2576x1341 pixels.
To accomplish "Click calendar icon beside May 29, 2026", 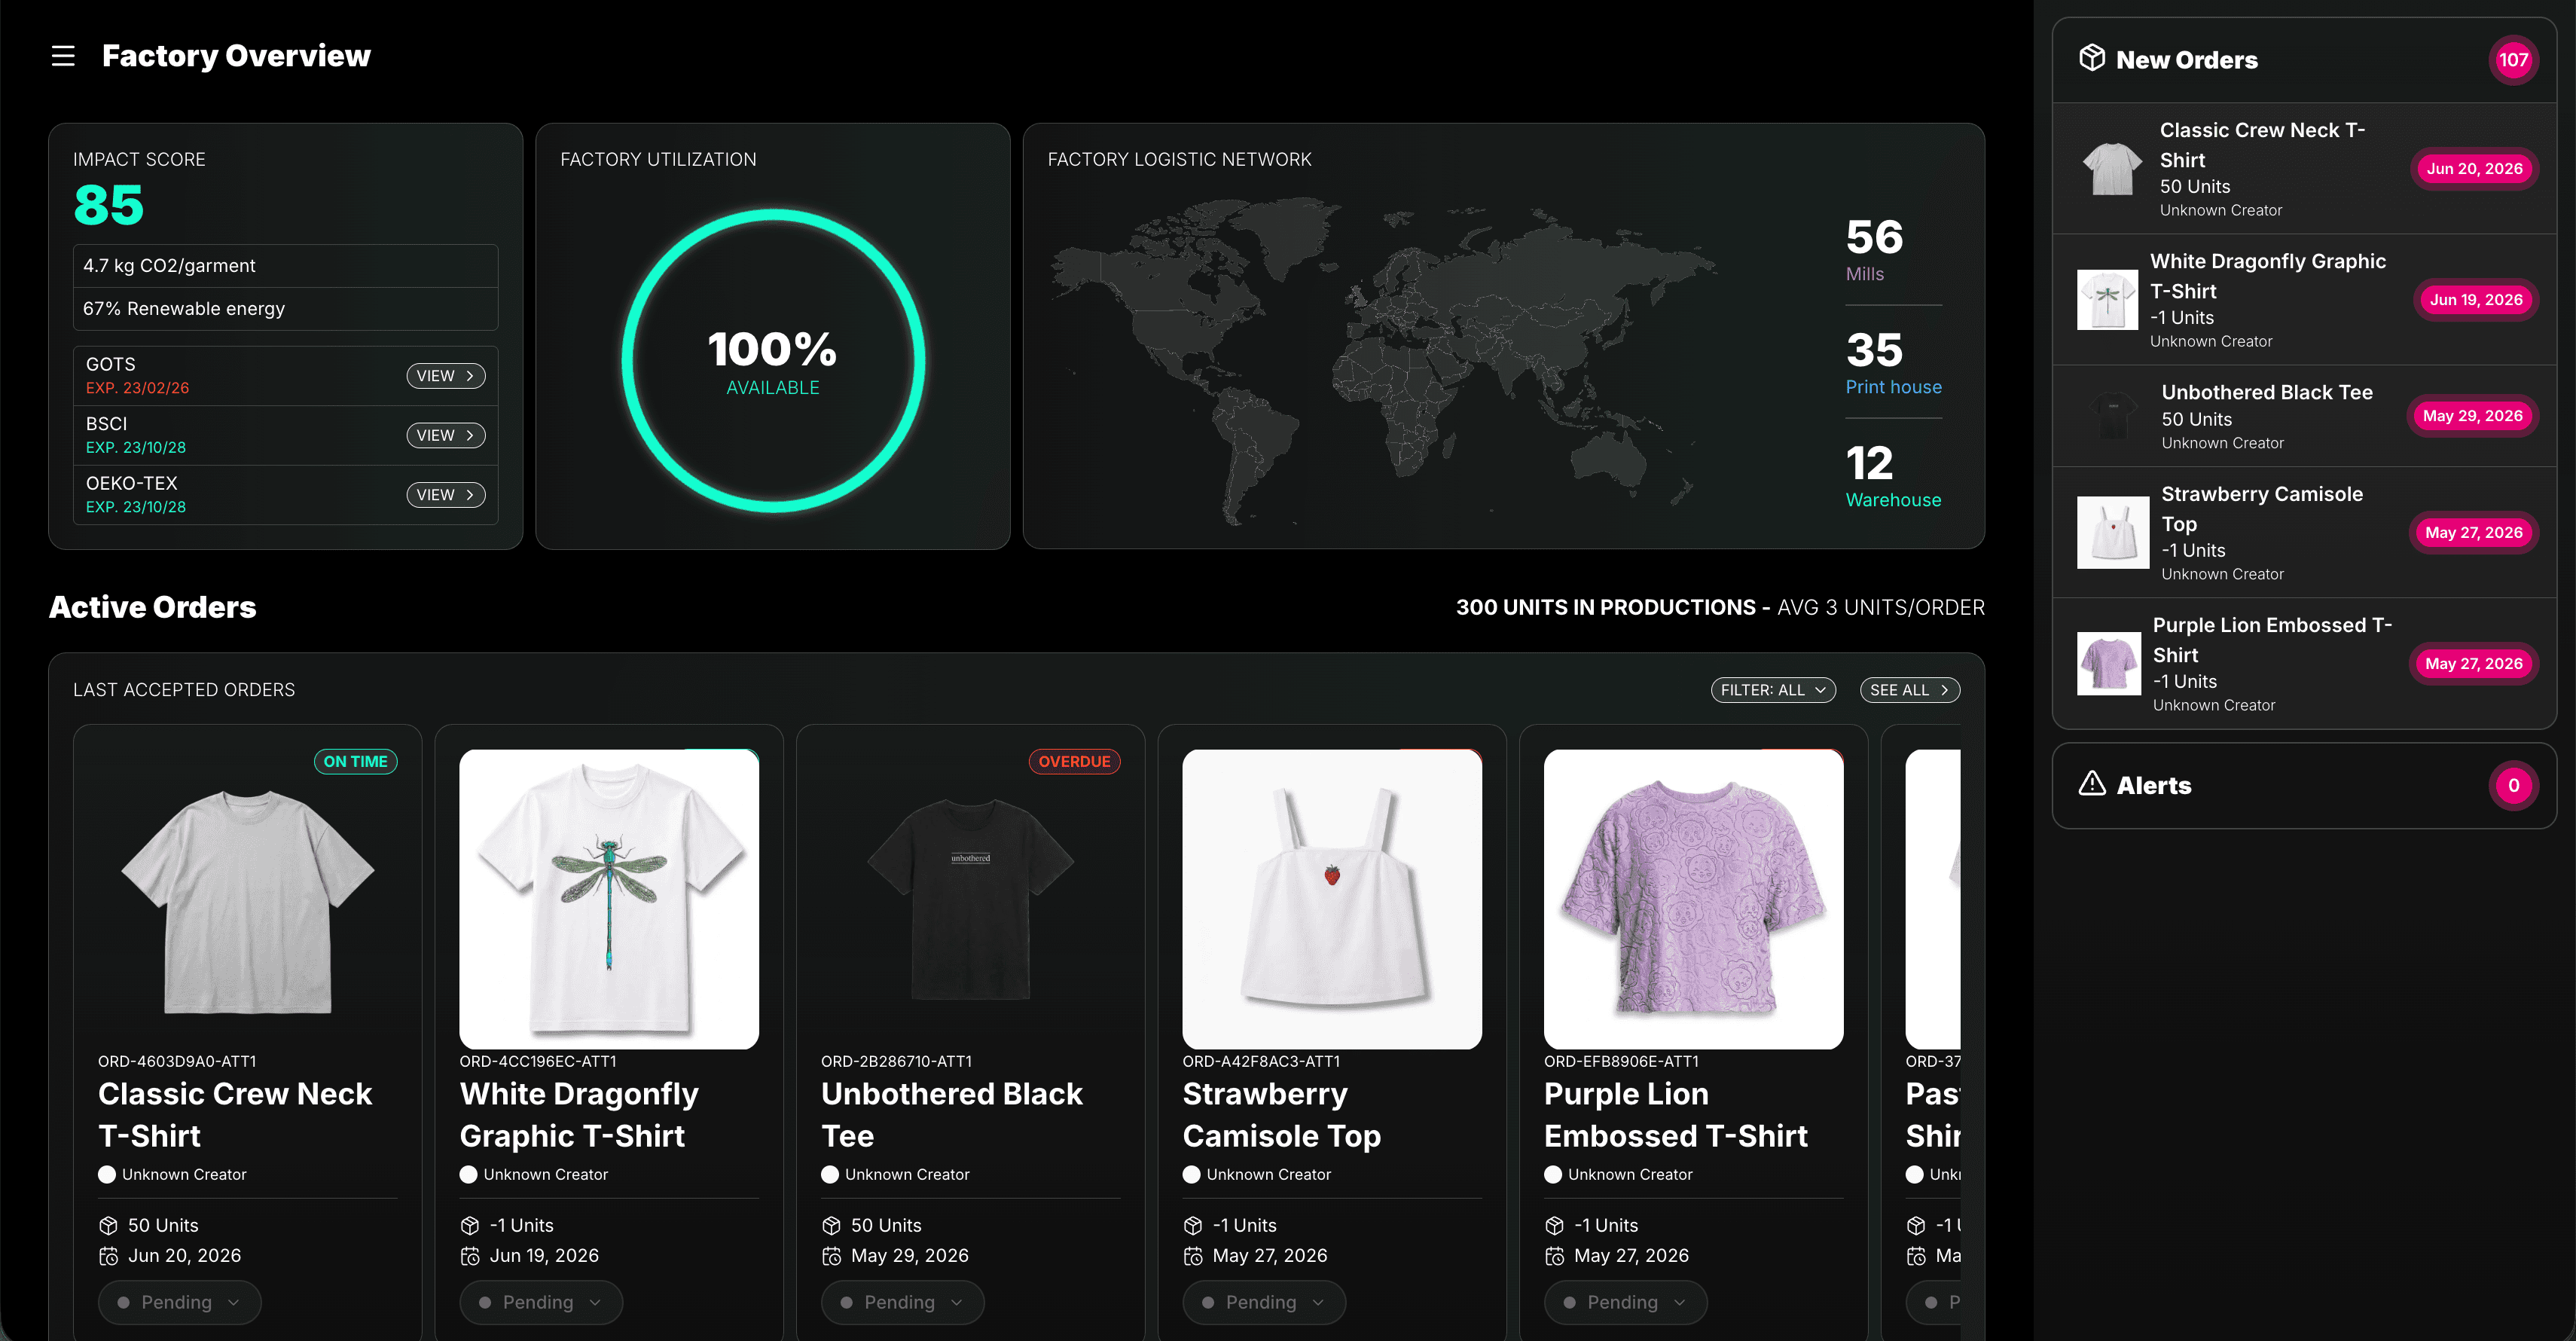I will coord(831,1256).
